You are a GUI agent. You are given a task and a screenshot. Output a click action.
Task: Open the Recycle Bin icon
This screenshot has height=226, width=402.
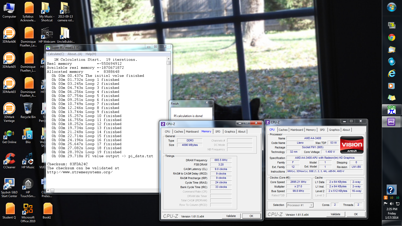point(28,110)
